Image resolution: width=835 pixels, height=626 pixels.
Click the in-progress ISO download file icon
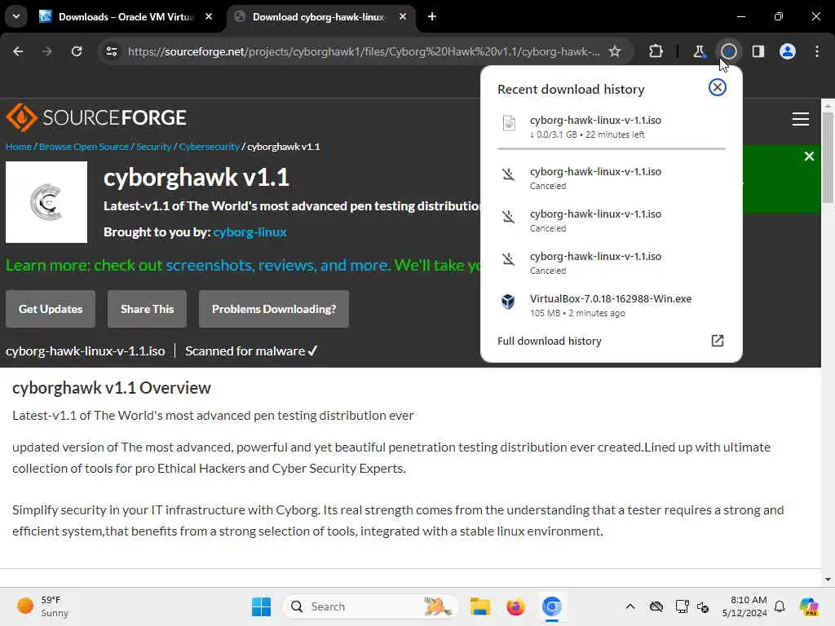tap(509, 123)
